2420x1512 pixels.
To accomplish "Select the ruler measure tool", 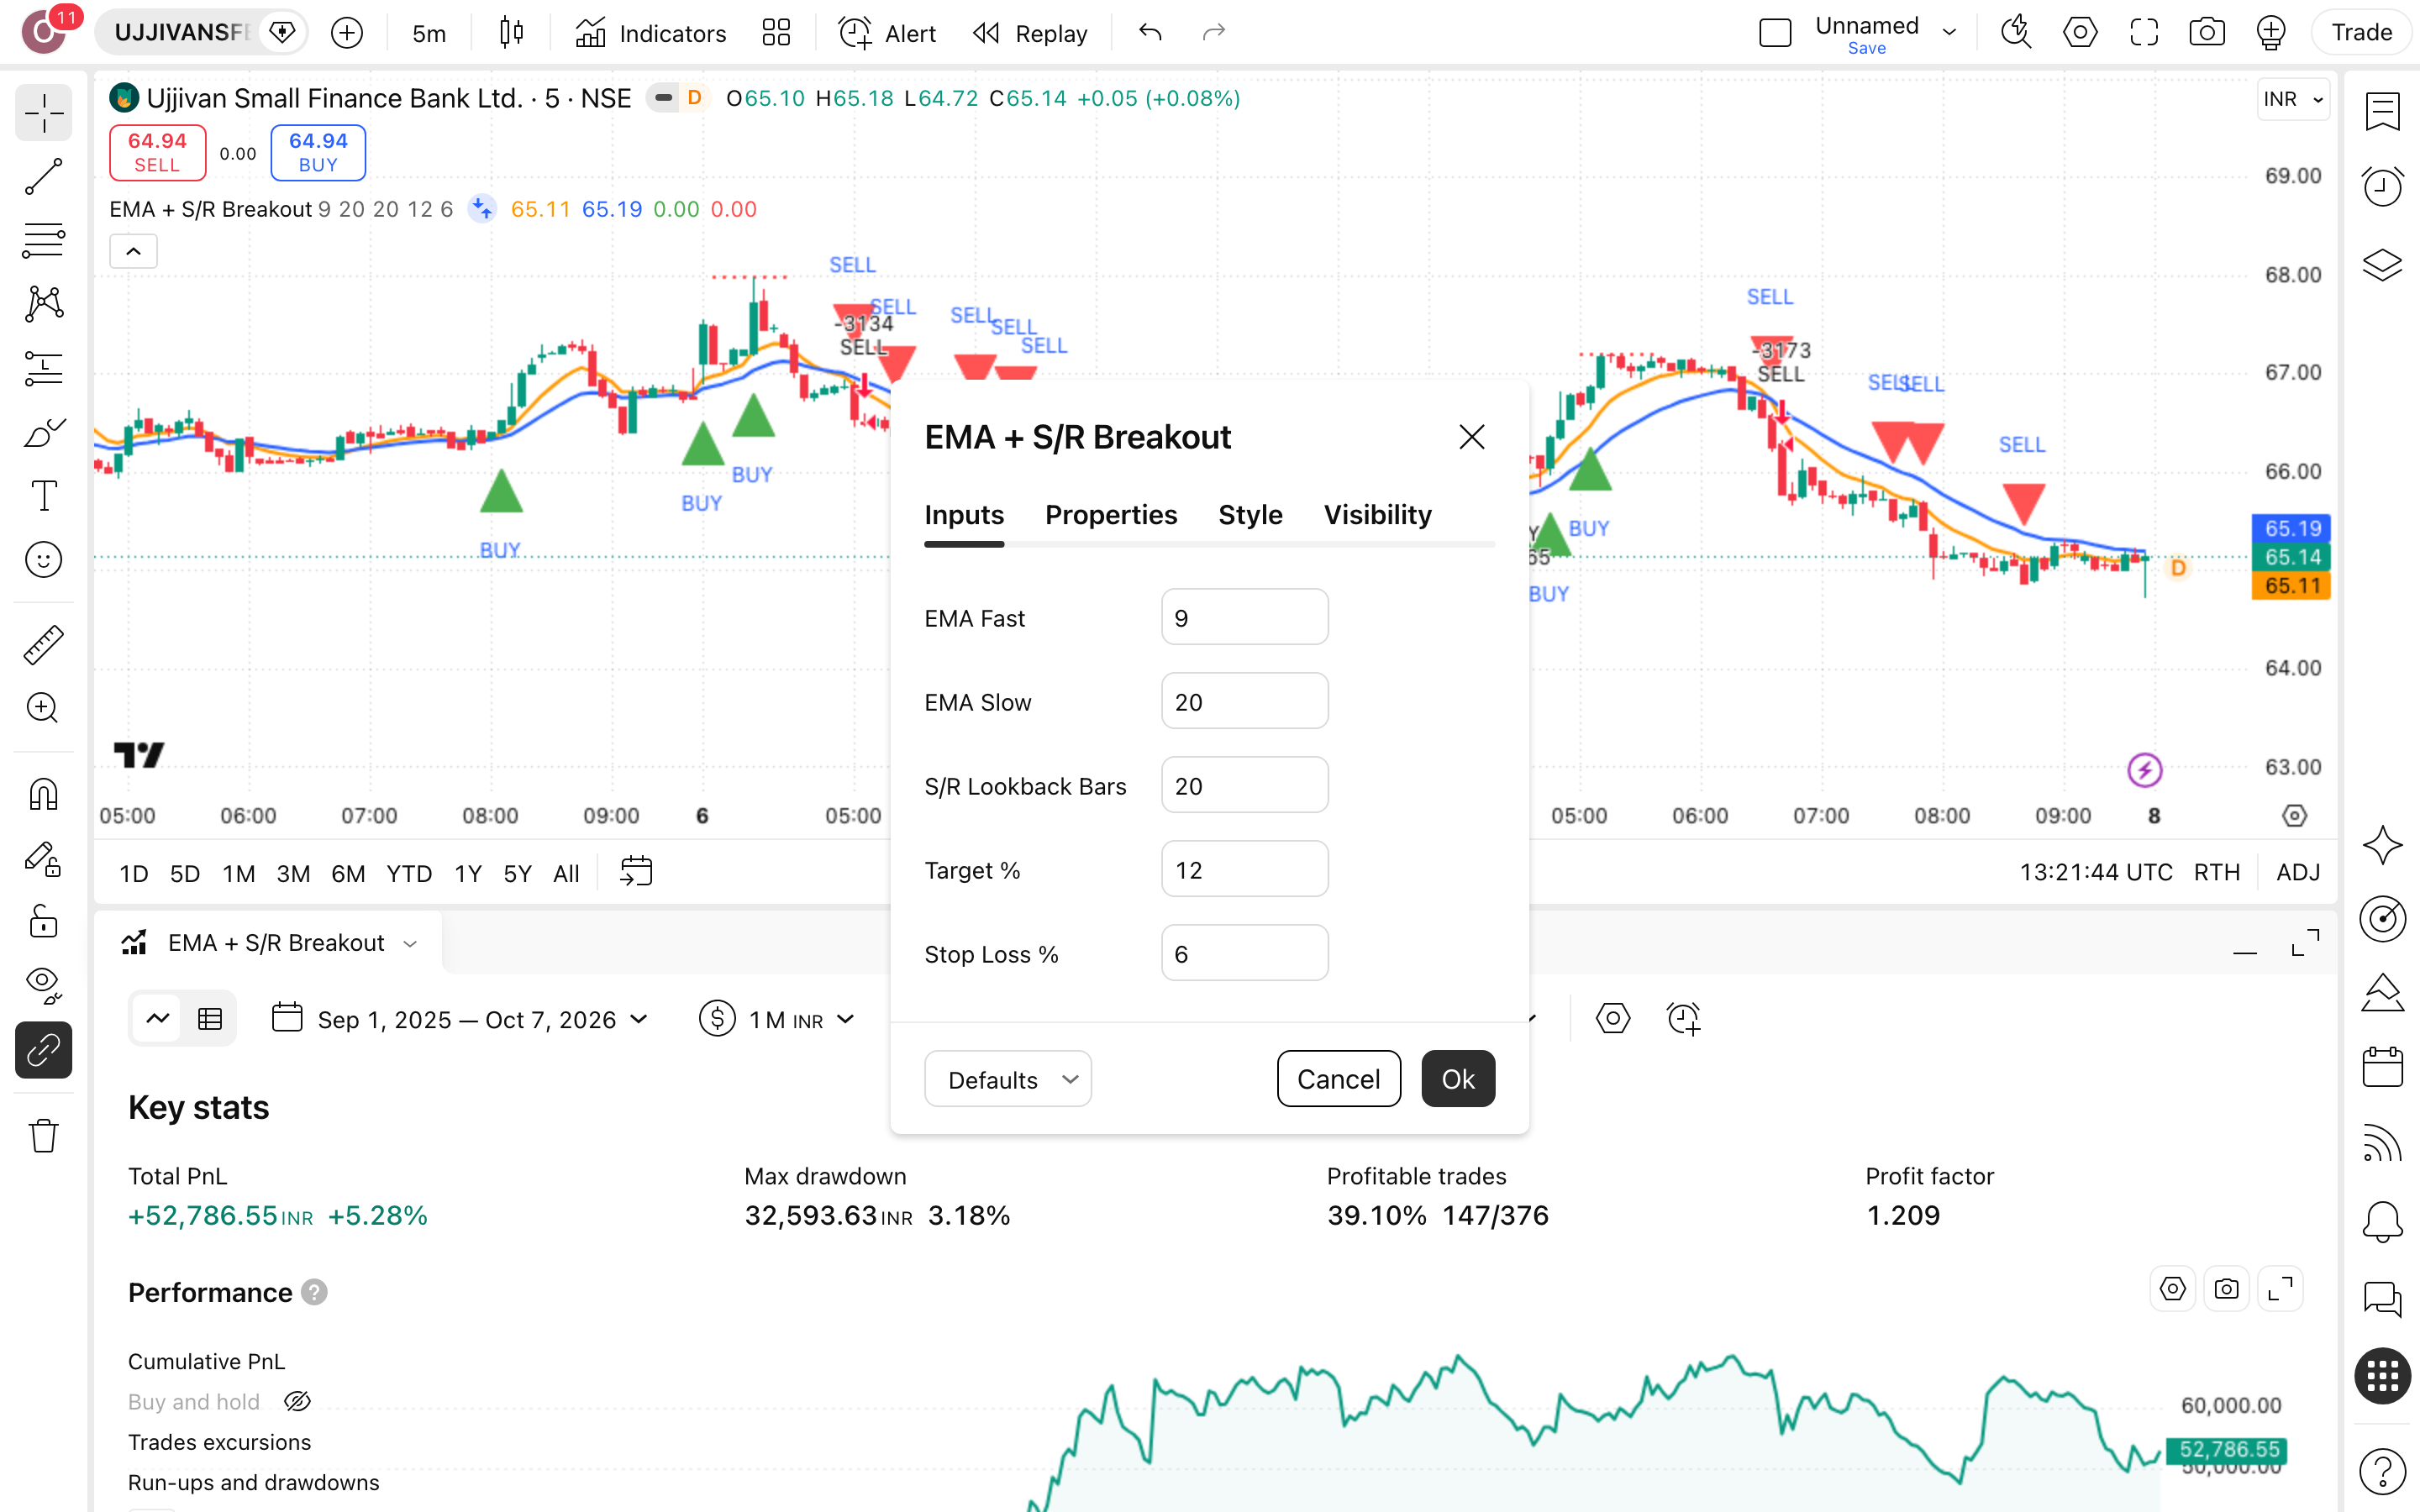I will [x=43, y=644].
